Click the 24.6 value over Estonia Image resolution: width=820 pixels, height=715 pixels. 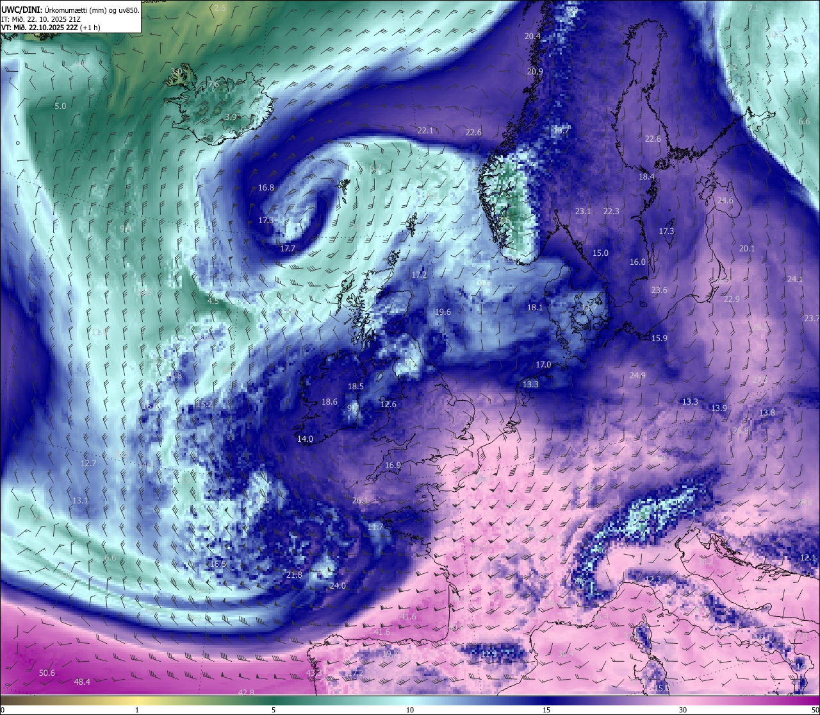click(725, 200)
